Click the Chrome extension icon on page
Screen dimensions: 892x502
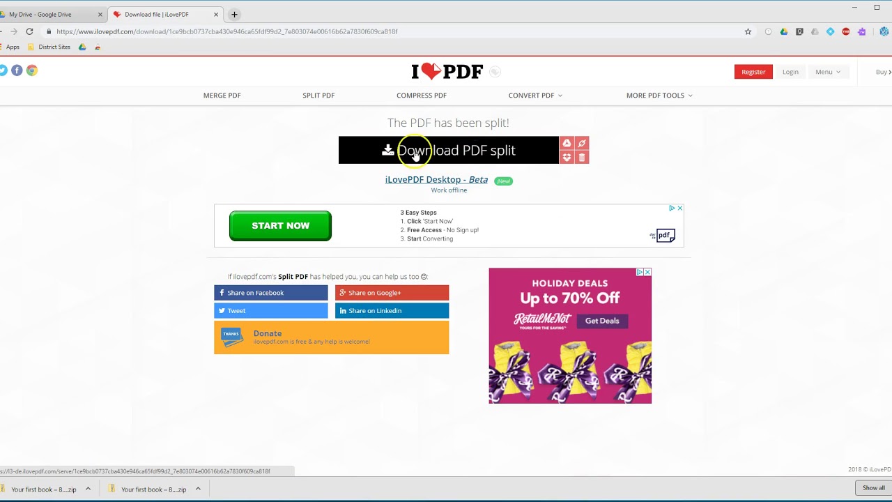pos(31,70)
